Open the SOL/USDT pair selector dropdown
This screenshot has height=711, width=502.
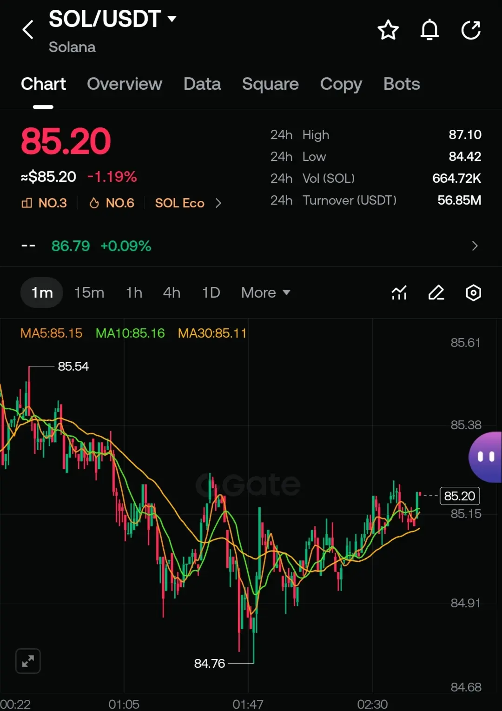112,19
